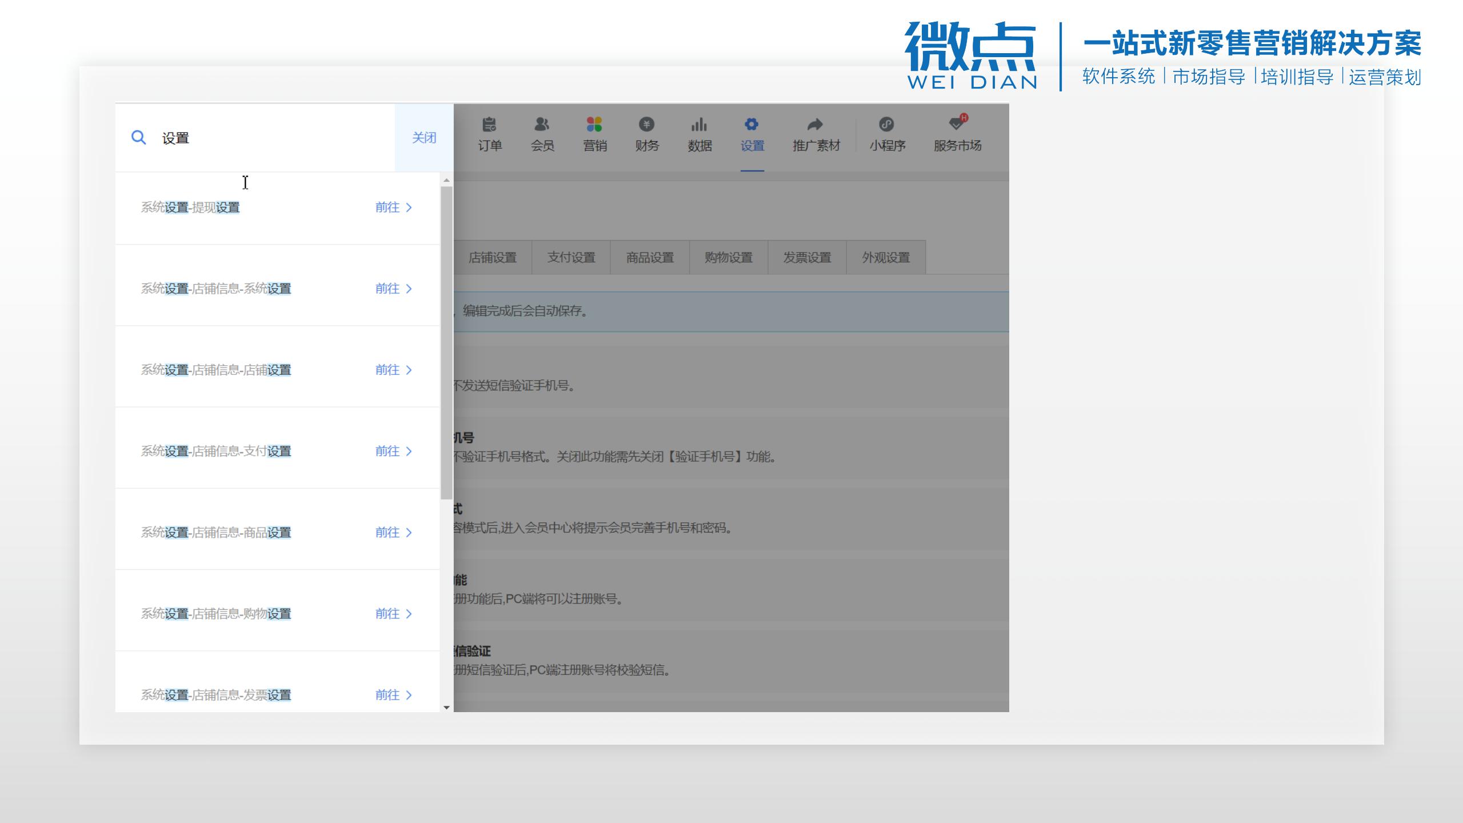Select result text 系统设置-提现设置

[190, 207]
